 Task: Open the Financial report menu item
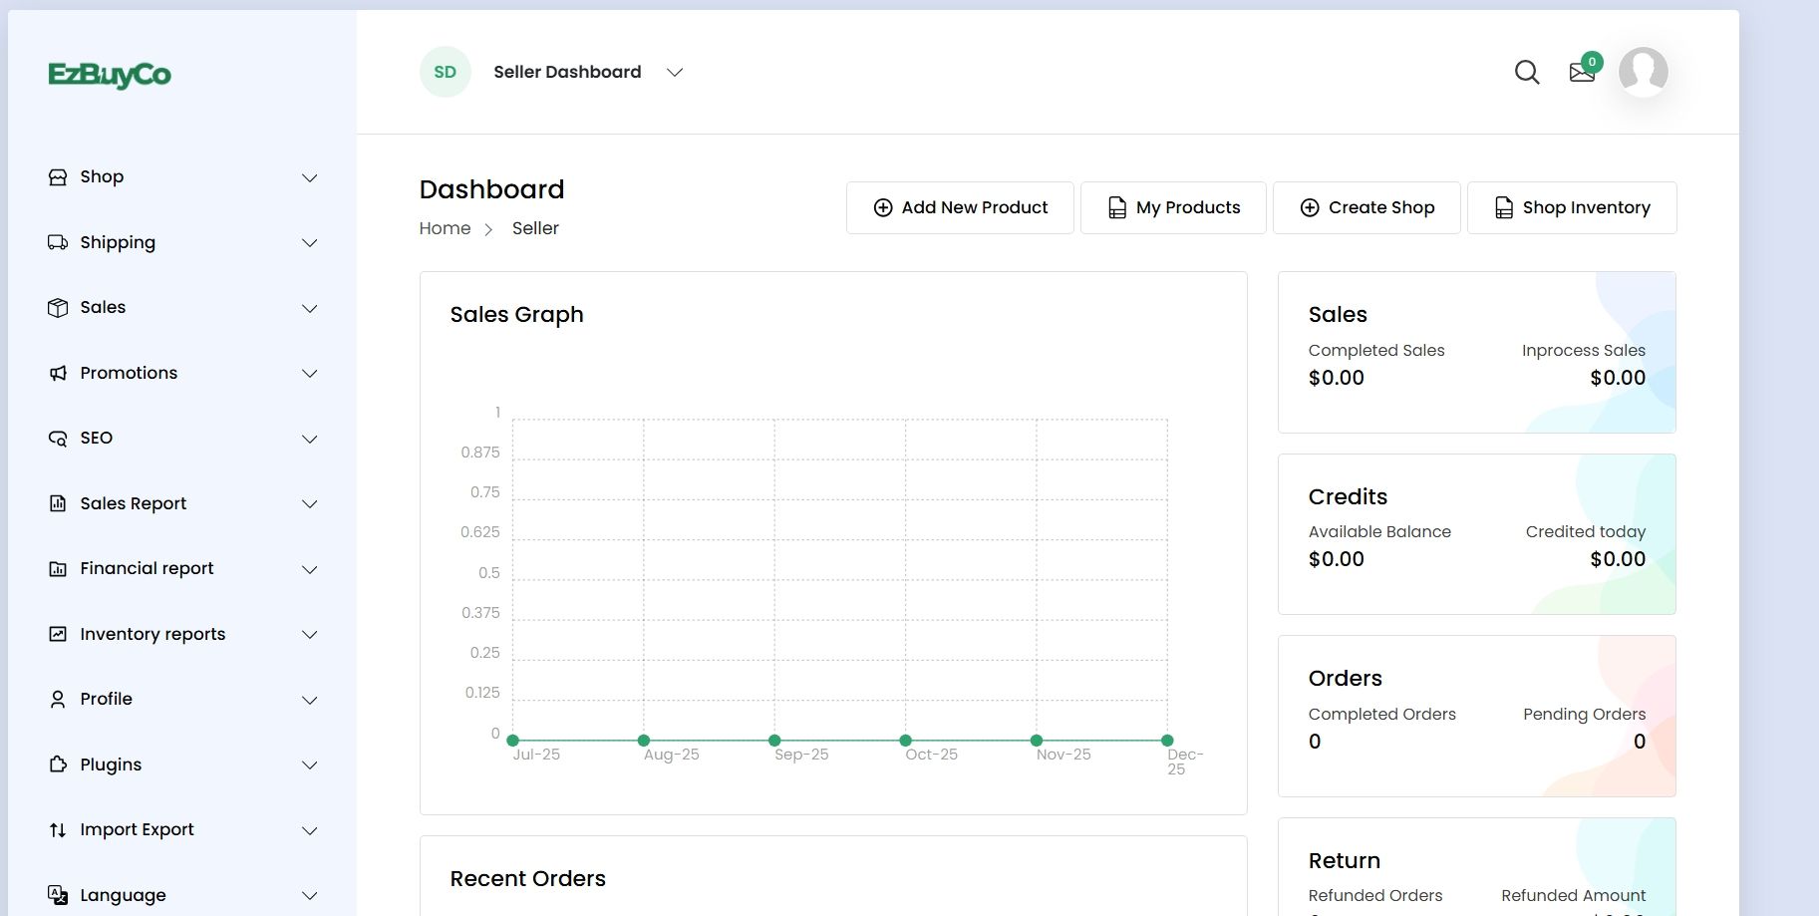click(x=147, y=568)
